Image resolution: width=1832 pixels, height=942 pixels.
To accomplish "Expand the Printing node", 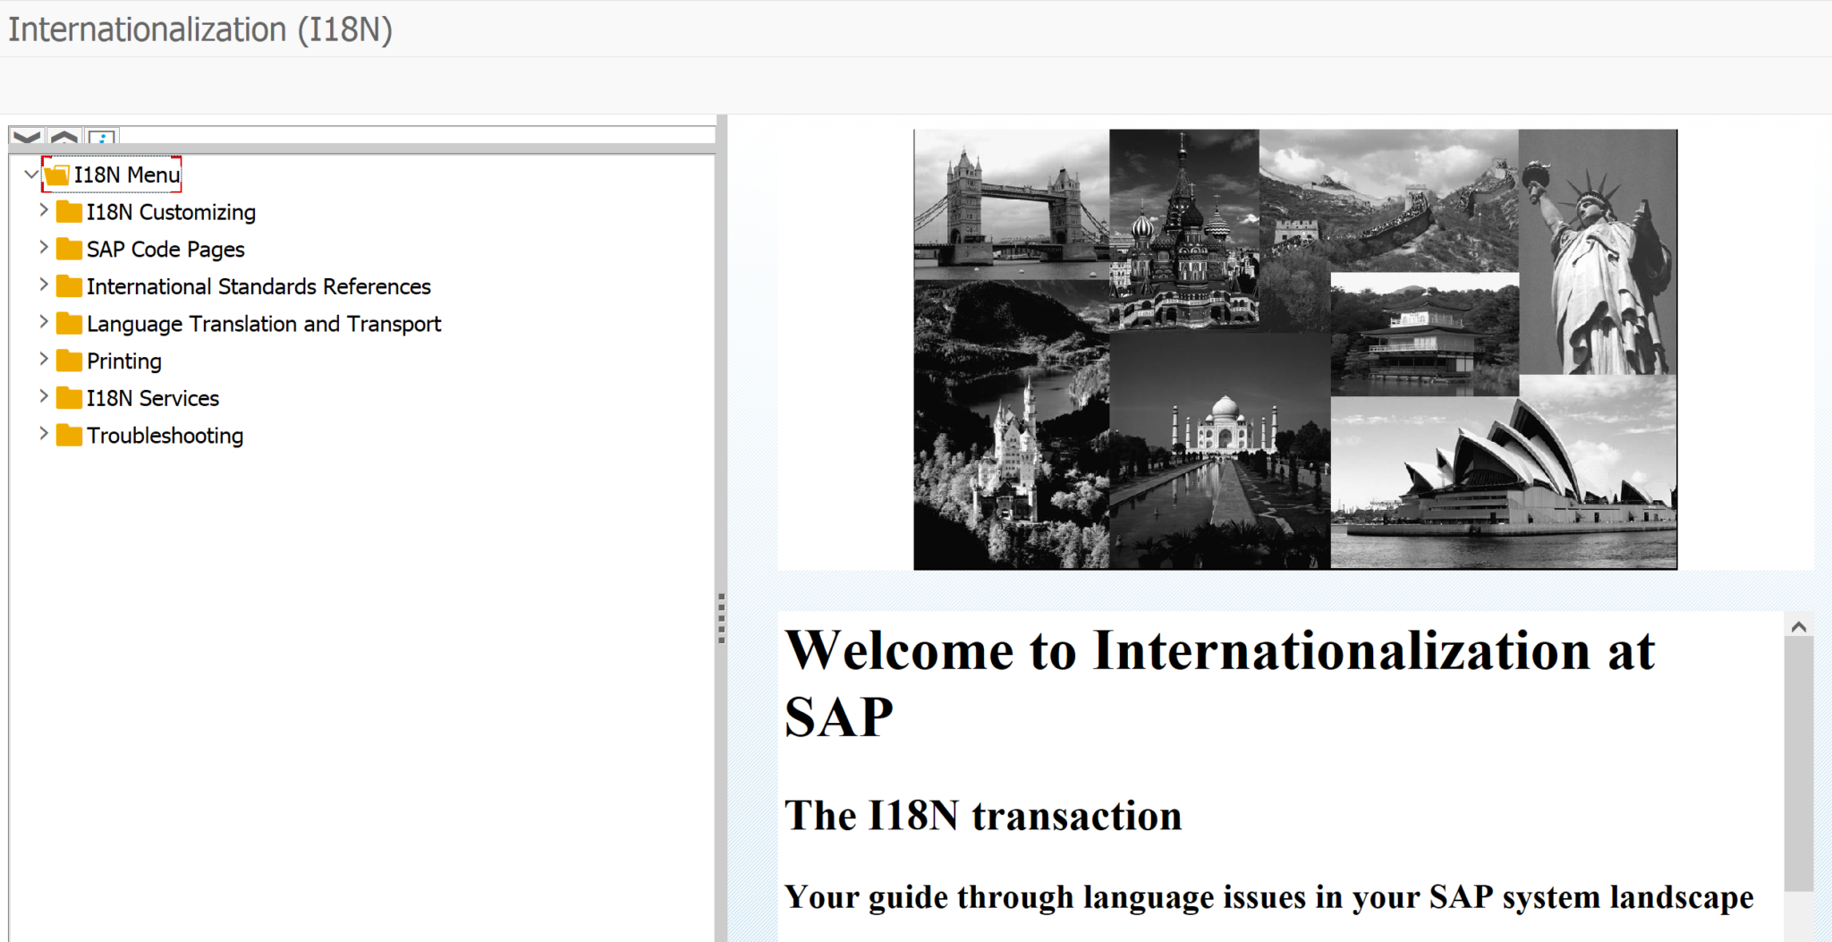I will [43, 358].
